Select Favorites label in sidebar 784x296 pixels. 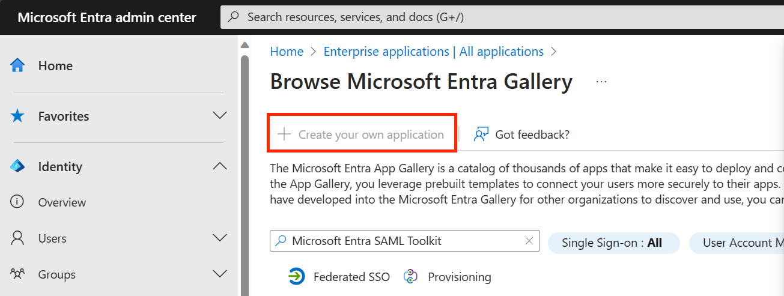coord(64,116)
